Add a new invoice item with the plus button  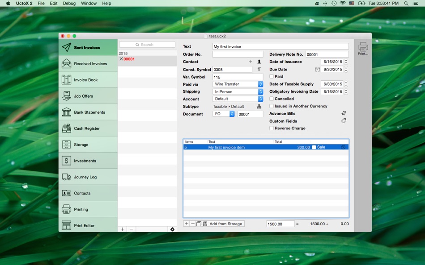pyautogui.click(x=186, y=224)
